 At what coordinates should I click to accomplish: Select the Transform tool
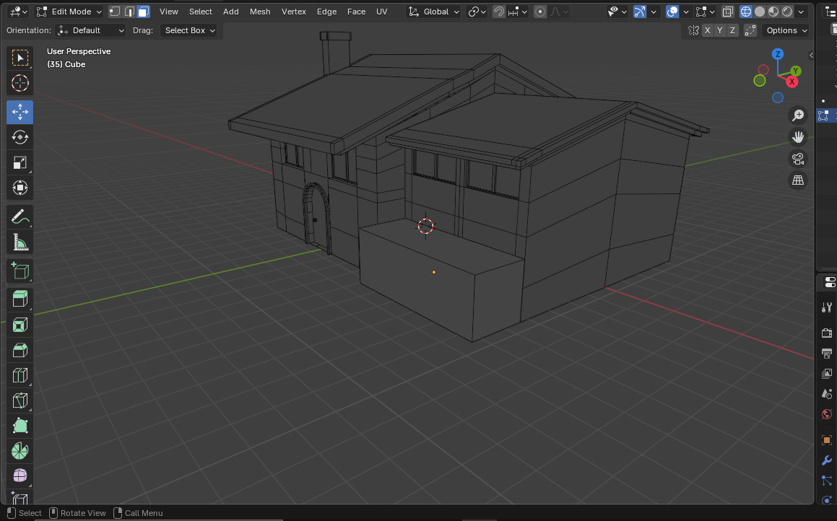point(19,188)
